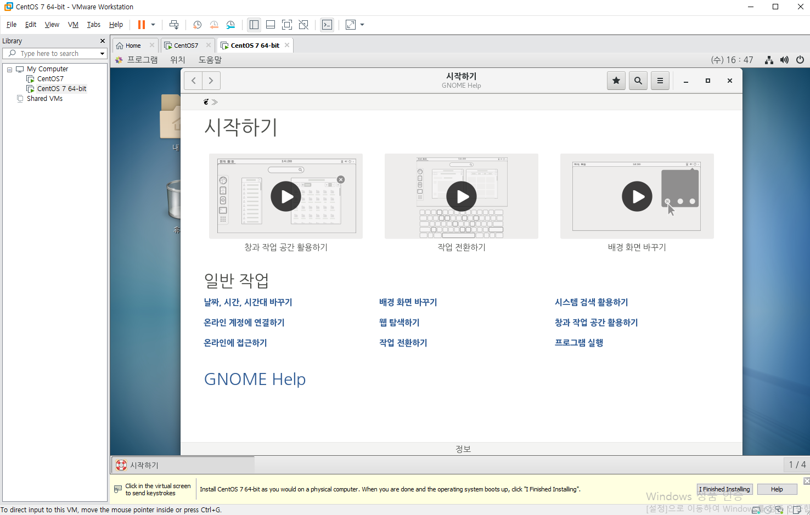Click the GNOME foot breadcrumb icon
The width and height of the screenshot is (810, 515).
(206, 102)
